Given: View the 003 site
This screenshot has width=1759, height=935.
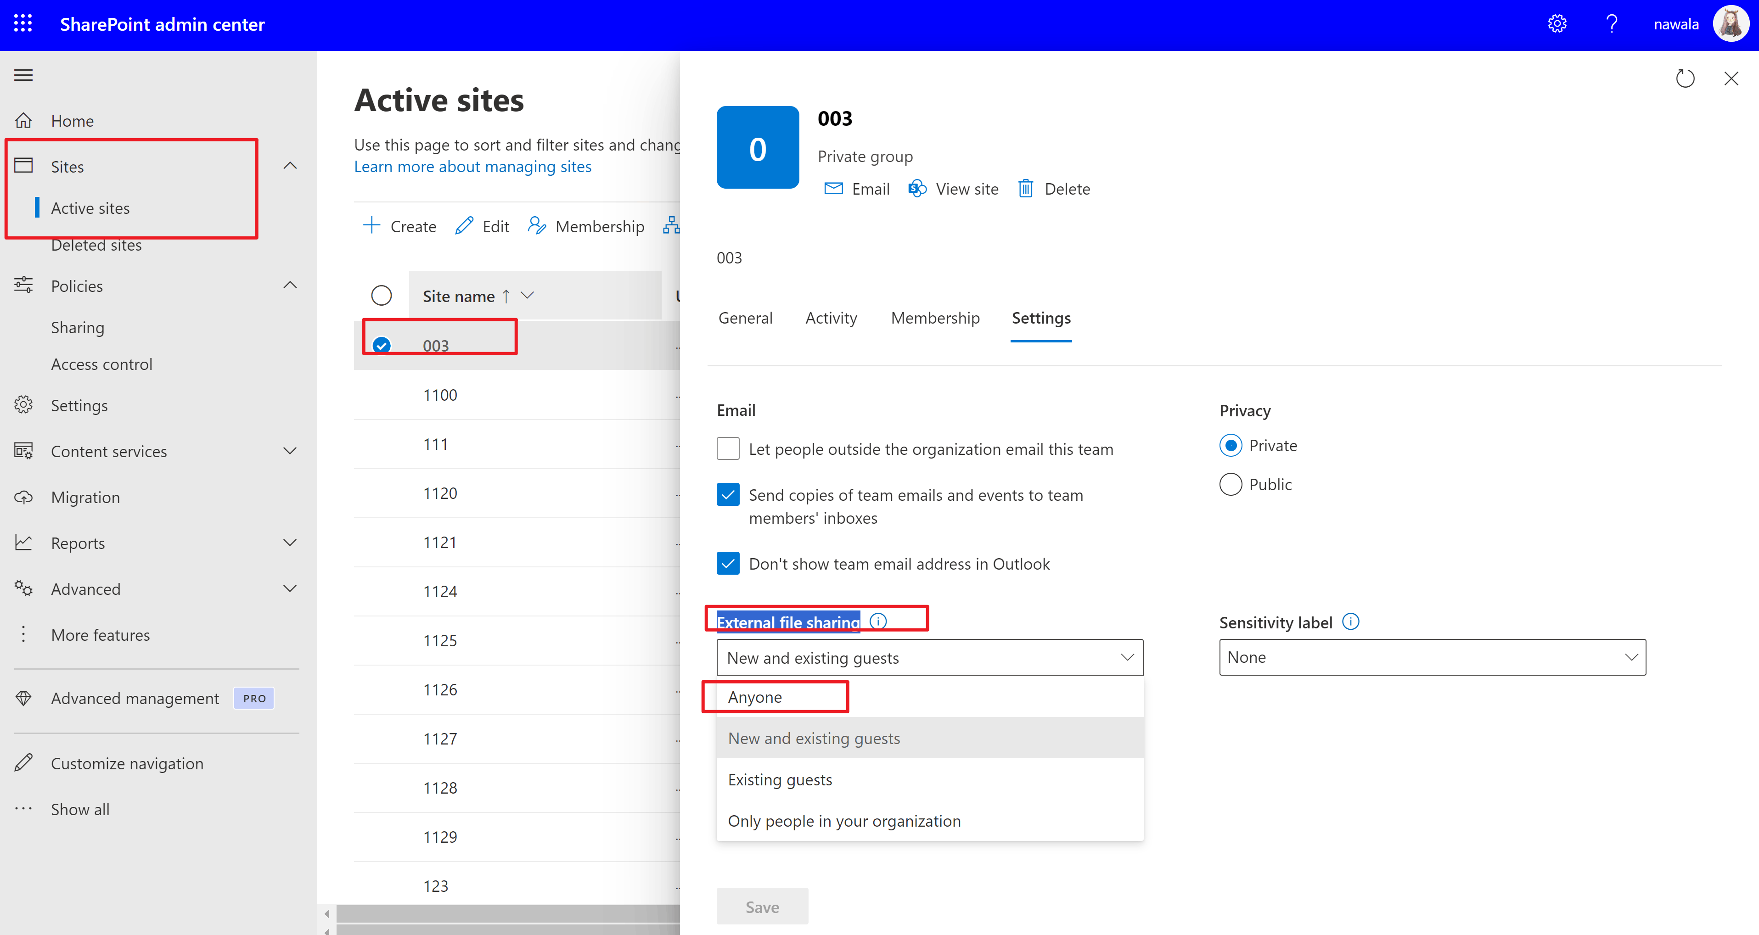Looking at the screenshot, I should 953,188.
